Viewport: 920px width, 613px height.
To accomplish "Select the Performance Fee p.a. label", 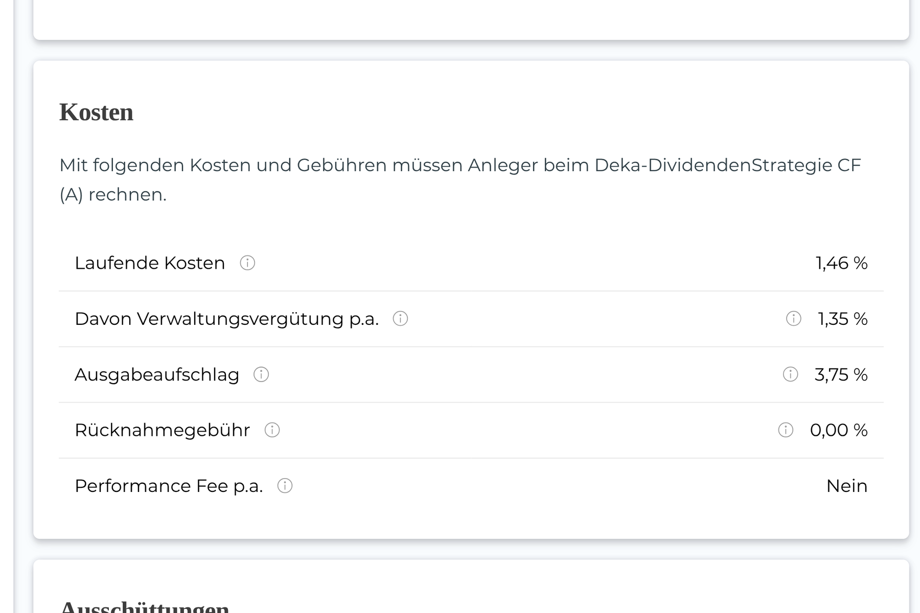I will coord(169,486).
